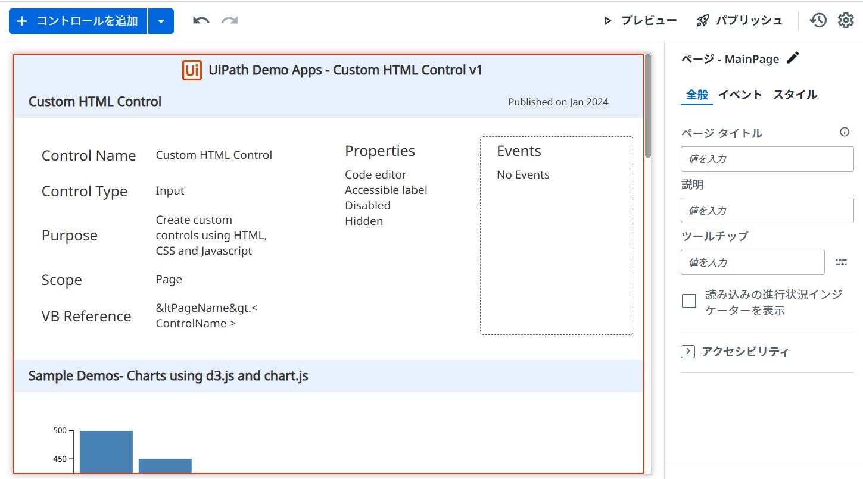
Task: Click the shorter blue bar near 450
Action: click(165, 466)
